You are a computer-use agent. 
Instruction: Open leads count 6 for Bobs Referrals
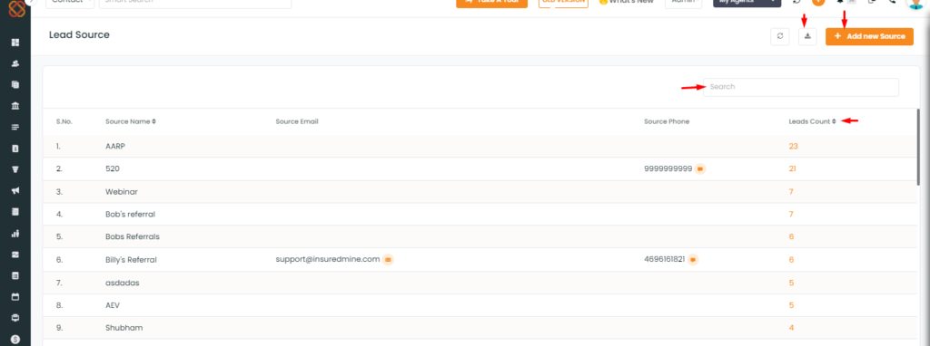point(791,236)
